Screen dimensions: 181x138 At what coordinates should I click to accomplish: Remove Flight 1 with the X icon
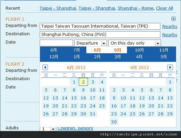pyautogui.click(x=173, y=19)
